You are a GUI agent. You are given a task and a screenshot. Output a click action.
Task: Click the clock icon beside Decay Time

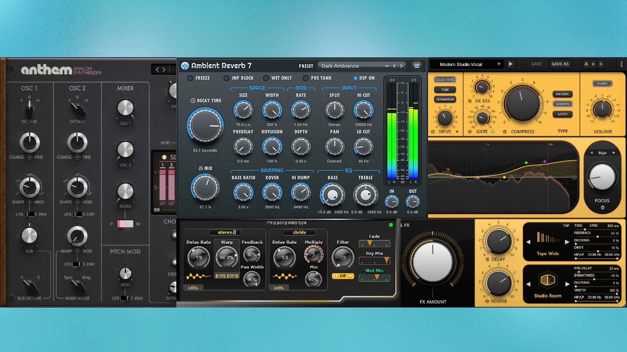click(x=193, y=101)
